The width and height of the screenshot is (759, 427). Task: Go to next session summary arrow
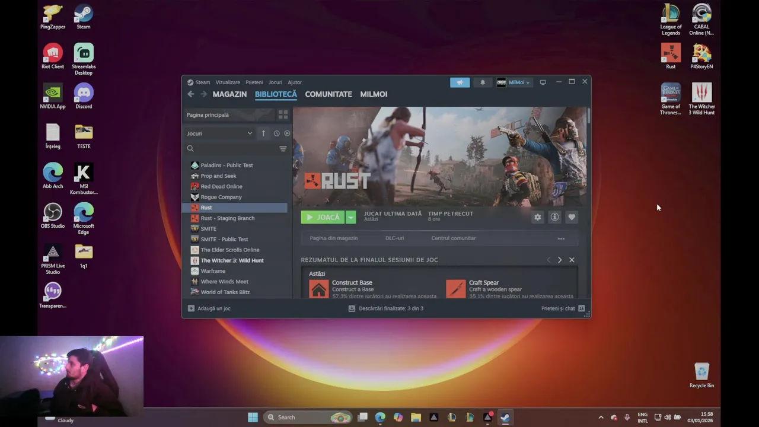point(560,260)
